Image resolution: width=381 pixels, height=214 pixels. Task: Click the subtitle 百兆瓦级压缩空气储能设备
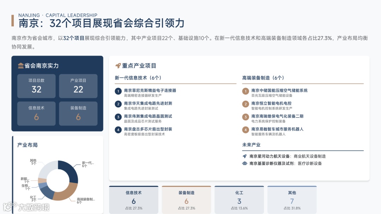click(x=272, y=95)
